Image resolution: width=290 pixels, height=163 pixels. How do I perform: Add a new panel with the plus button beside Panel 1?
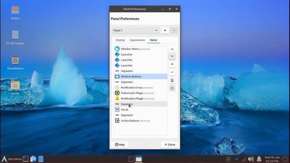[165, 30]
